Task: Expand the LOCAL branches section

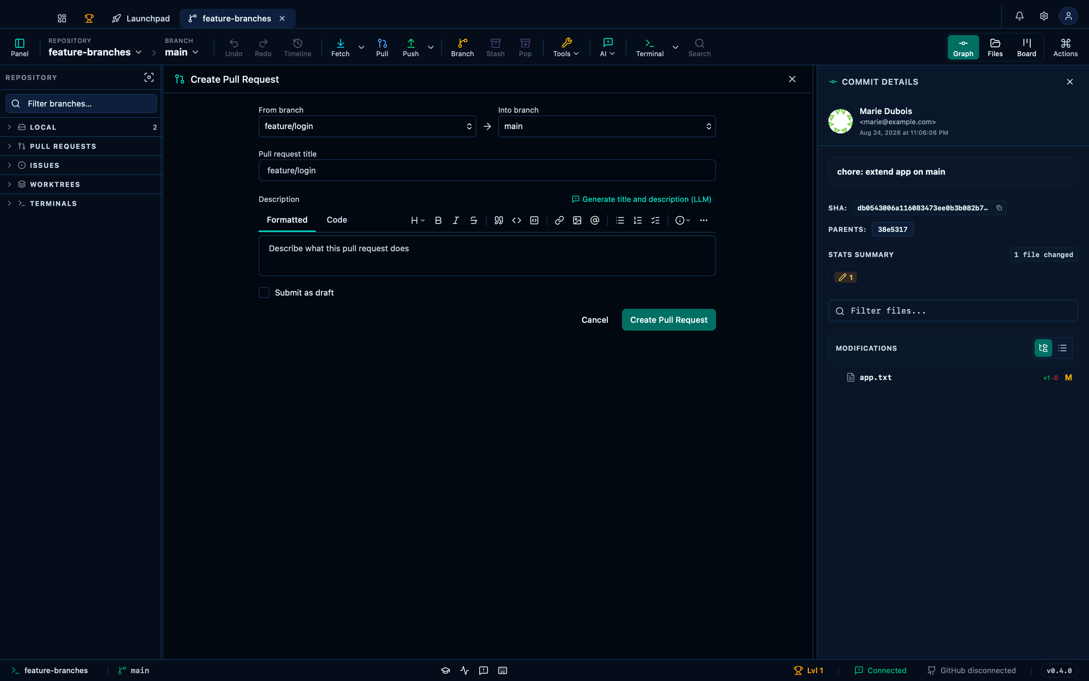Action: pyautogui.click(x=81, y=127)
